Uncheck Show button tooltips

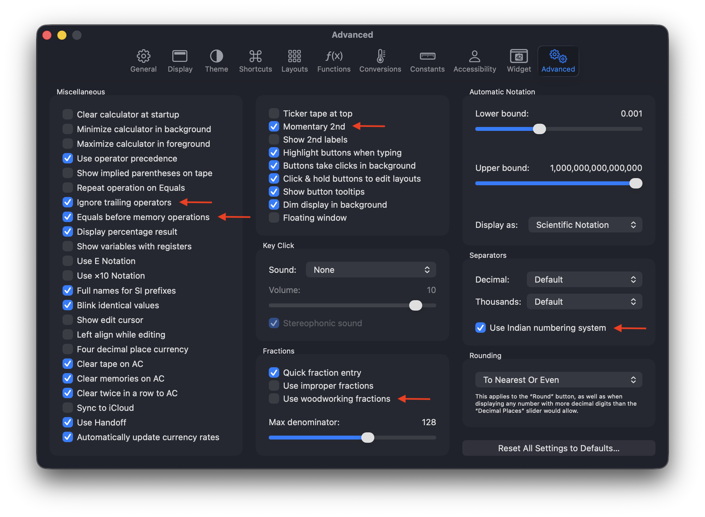coord(274,191)
